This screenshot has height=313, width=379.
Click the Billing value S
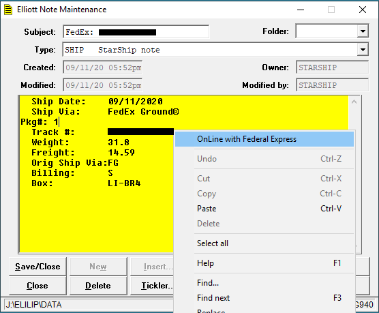point(110,173)
